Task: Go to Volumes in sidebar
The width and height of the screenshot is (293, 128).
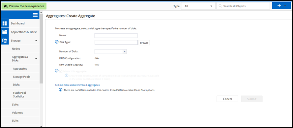Action: click(x=17, y=112)
